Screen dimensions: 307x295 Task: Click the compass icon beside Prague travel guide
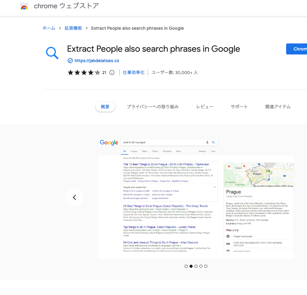[228, 236]
